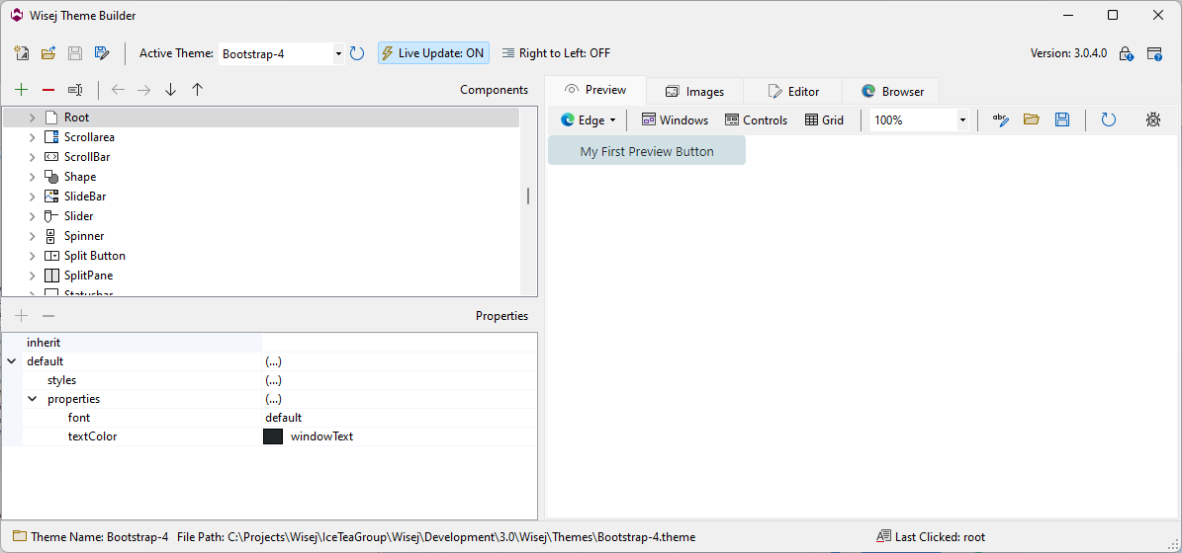The width and height of the screenshot is (1182, 553).
Task: Click the grayed-out save theme icon
Action: pyautogui.click(x=75, y=52)
